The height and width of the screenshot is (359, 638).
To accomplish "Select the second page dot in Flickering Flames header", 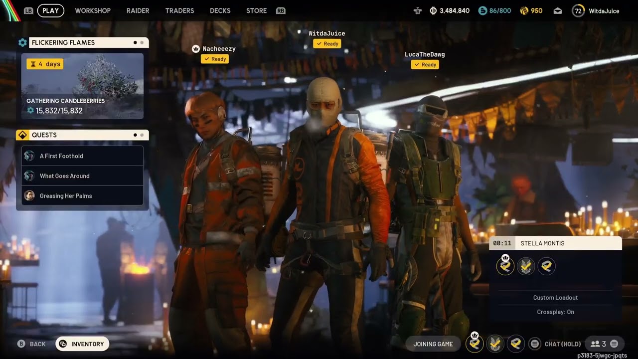I will point(142,42).
